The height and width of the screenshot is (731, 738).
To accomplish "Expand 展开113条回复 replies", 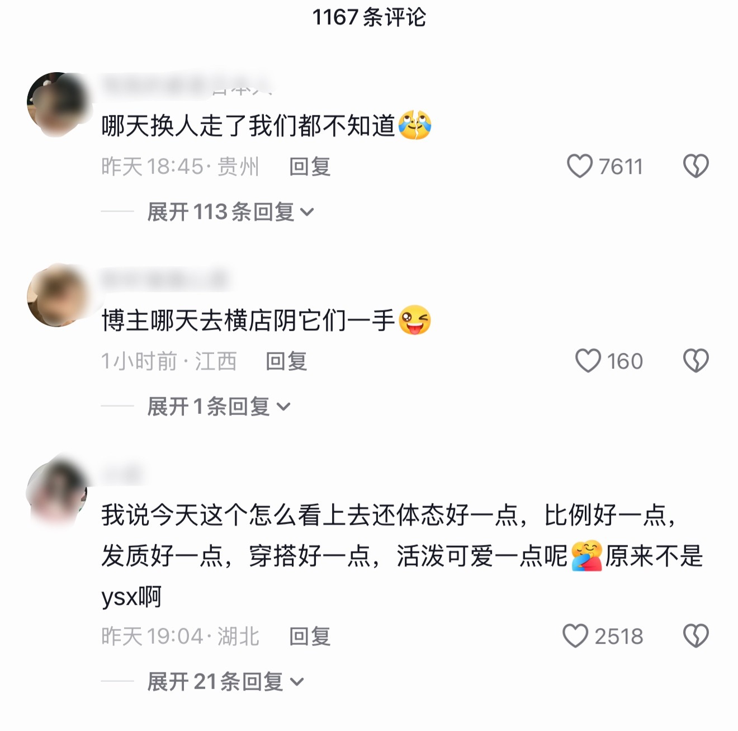I will coord(230,212).
